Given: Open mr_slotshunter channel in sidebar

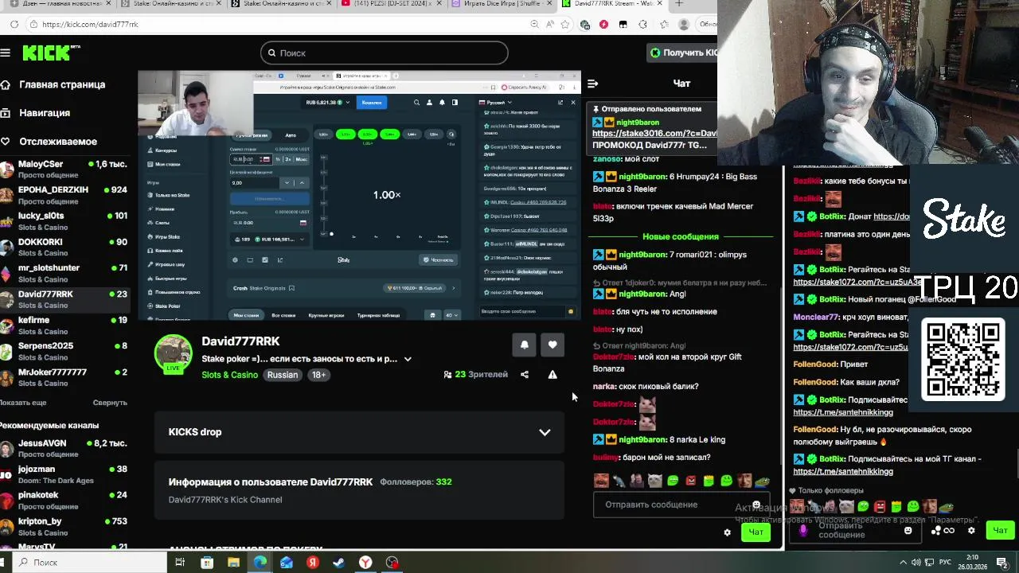Looking at the screenshot, I should coord(64,273).
